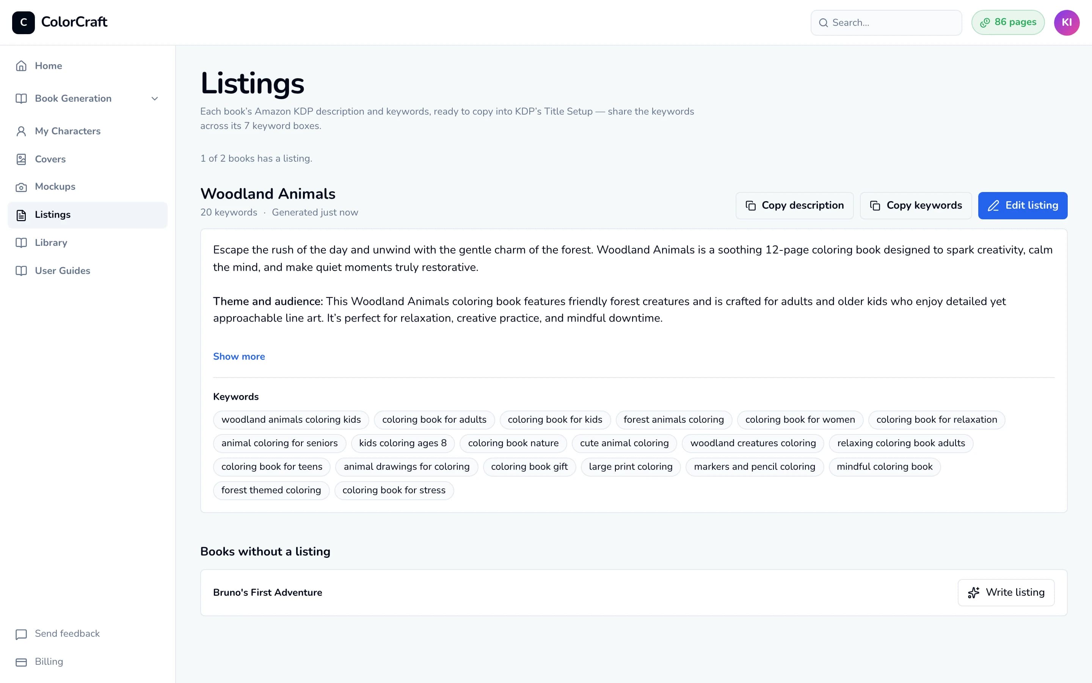Click the My Characters person icon
Screen dimensions: 1092x683
[x=21, y=131]
